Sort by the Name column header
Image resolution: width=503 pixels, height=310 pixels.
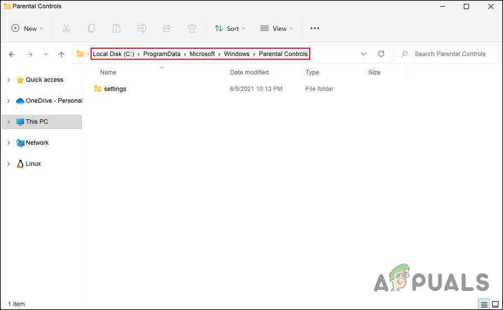108,72
